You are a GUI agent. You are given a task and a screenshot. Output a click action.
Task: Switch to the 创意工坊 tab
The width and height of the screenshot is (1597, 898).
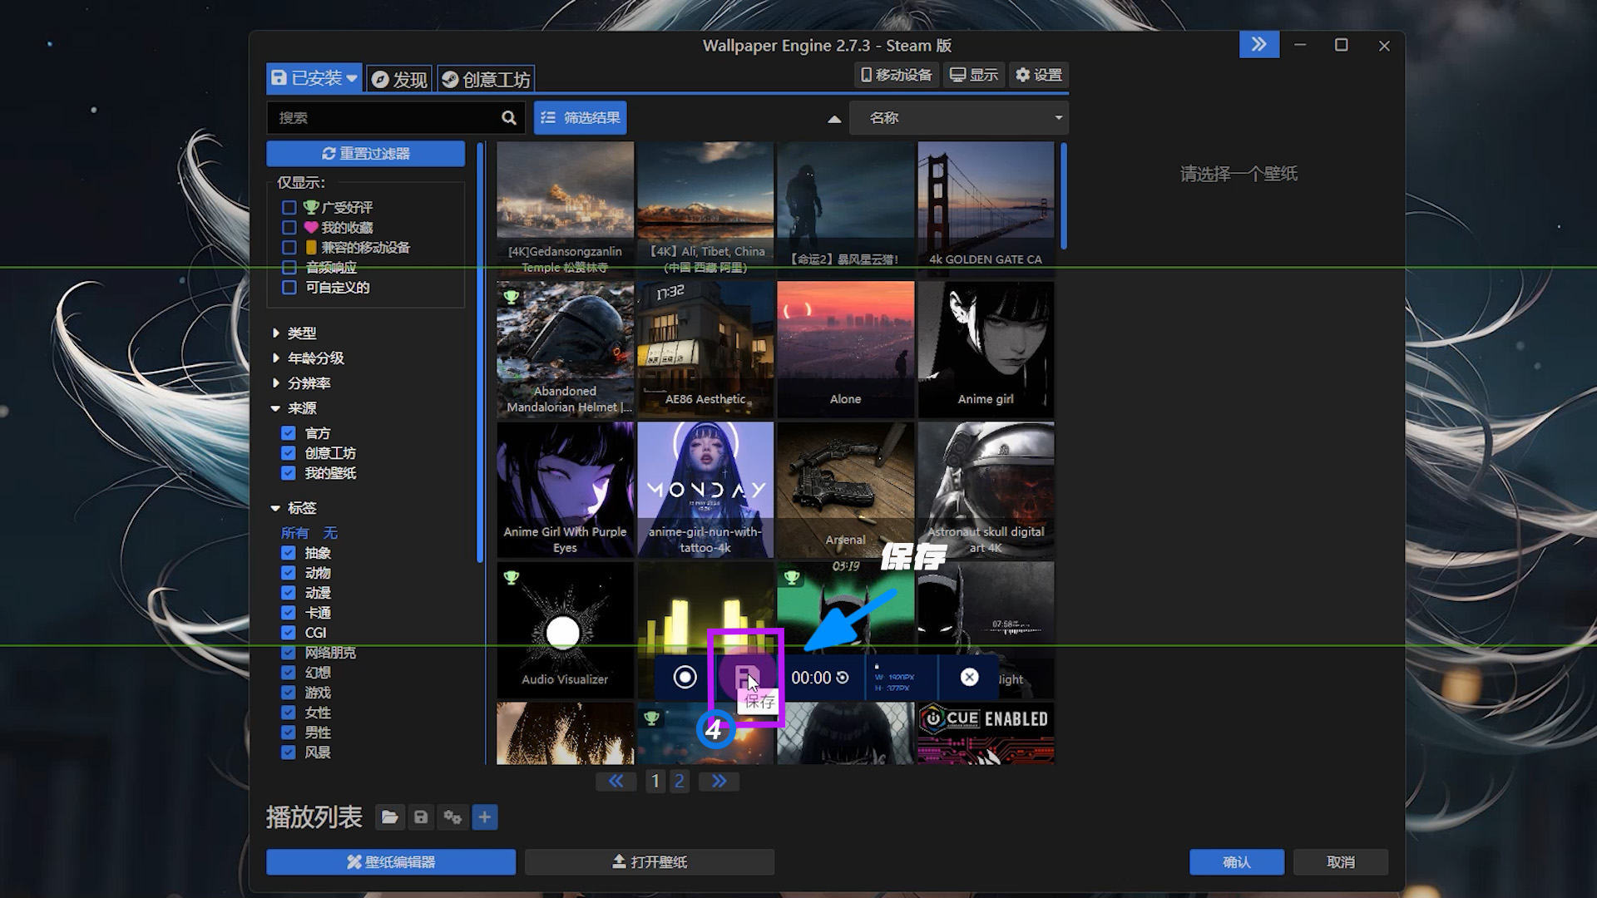click(x=487, y=79)
